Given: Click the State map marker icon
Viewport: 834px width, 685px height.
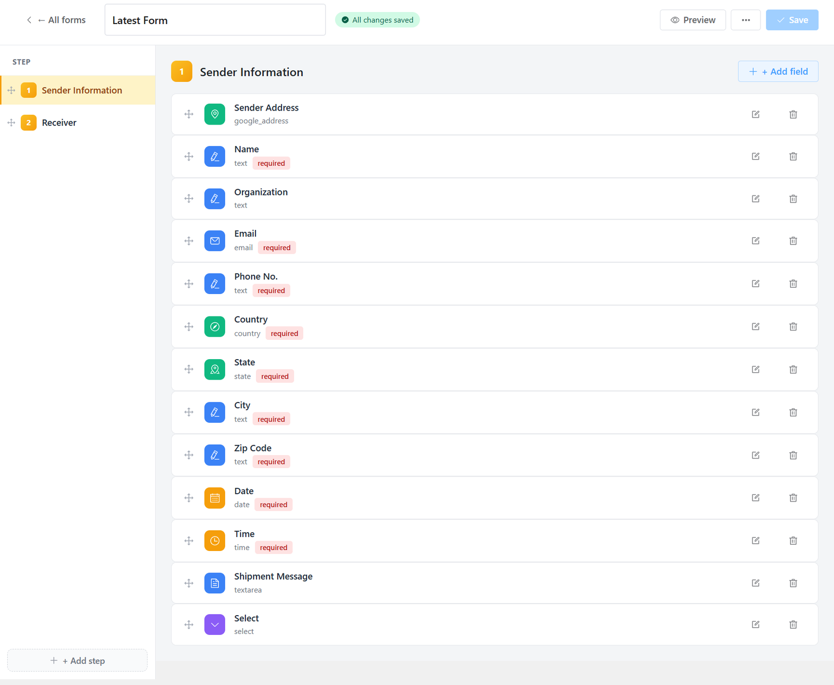Looking at the screenshot, I should [x=215, y=370].
